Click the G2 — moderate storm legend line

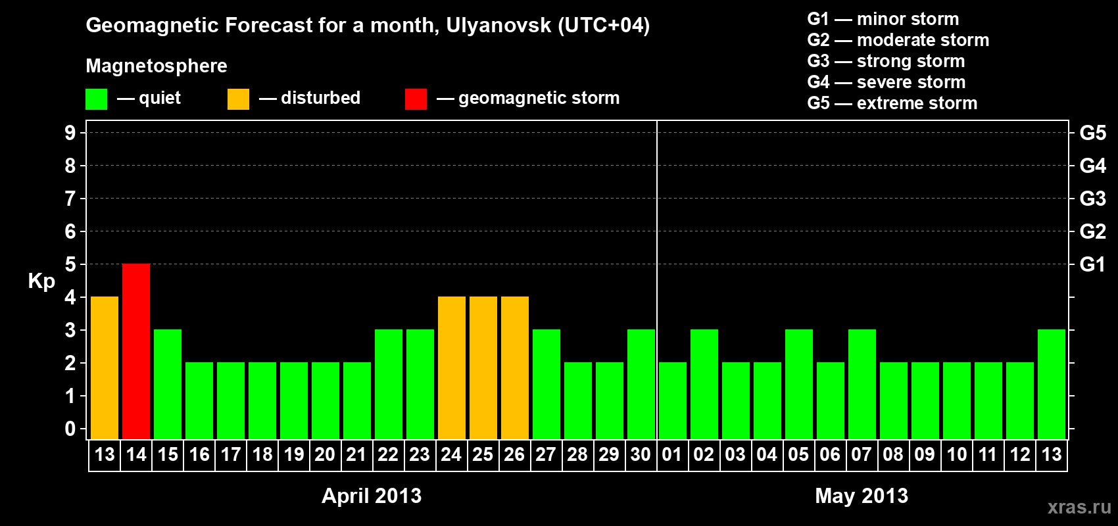click(x=898, y=40)
